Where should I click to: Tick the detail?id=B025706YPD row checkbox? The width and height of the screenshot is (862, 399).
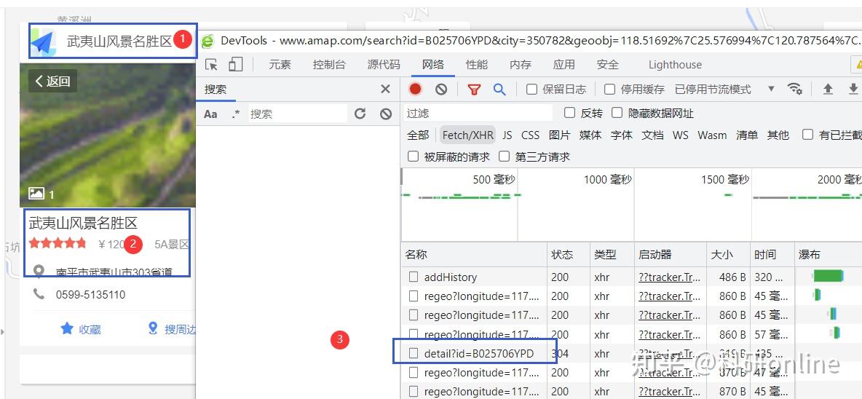pyautogui.click(x=414, y=353)
